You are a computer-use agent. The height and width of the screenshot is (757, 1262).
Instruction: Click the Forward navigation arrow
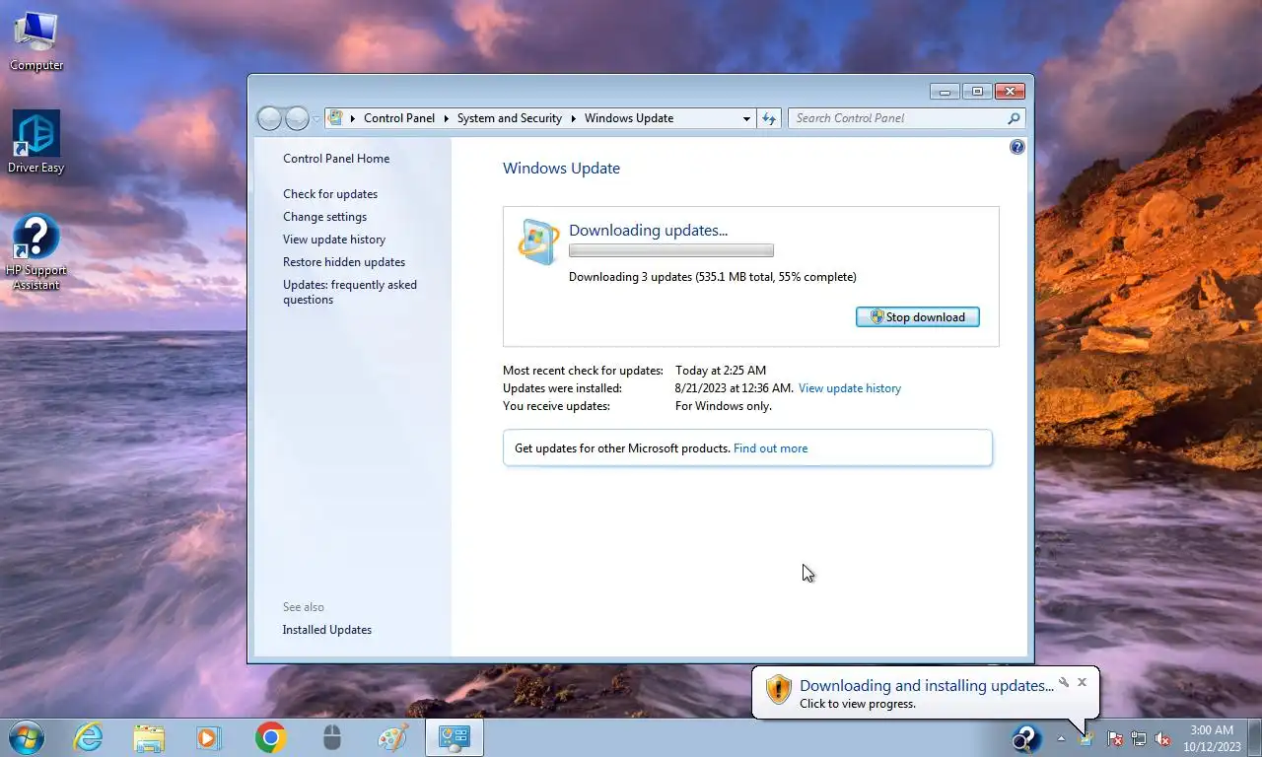[297, 118]
